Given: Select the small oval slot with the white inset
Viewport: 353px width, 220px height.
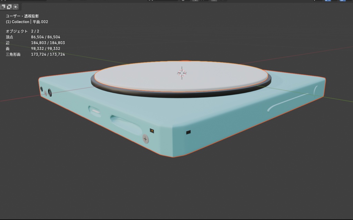Looking at the screenshot, I should (x=94, y=111).
